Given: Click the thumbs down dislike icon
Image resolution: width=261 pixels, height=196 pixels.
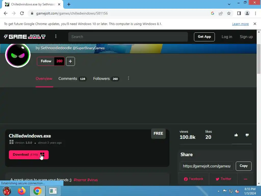Looking at the screenshot, I should point(247,135).
